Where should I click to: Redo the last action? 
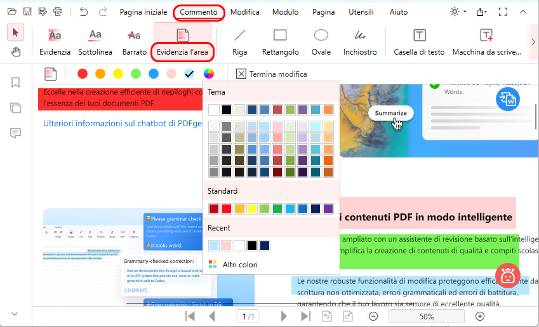click(102, 11)
